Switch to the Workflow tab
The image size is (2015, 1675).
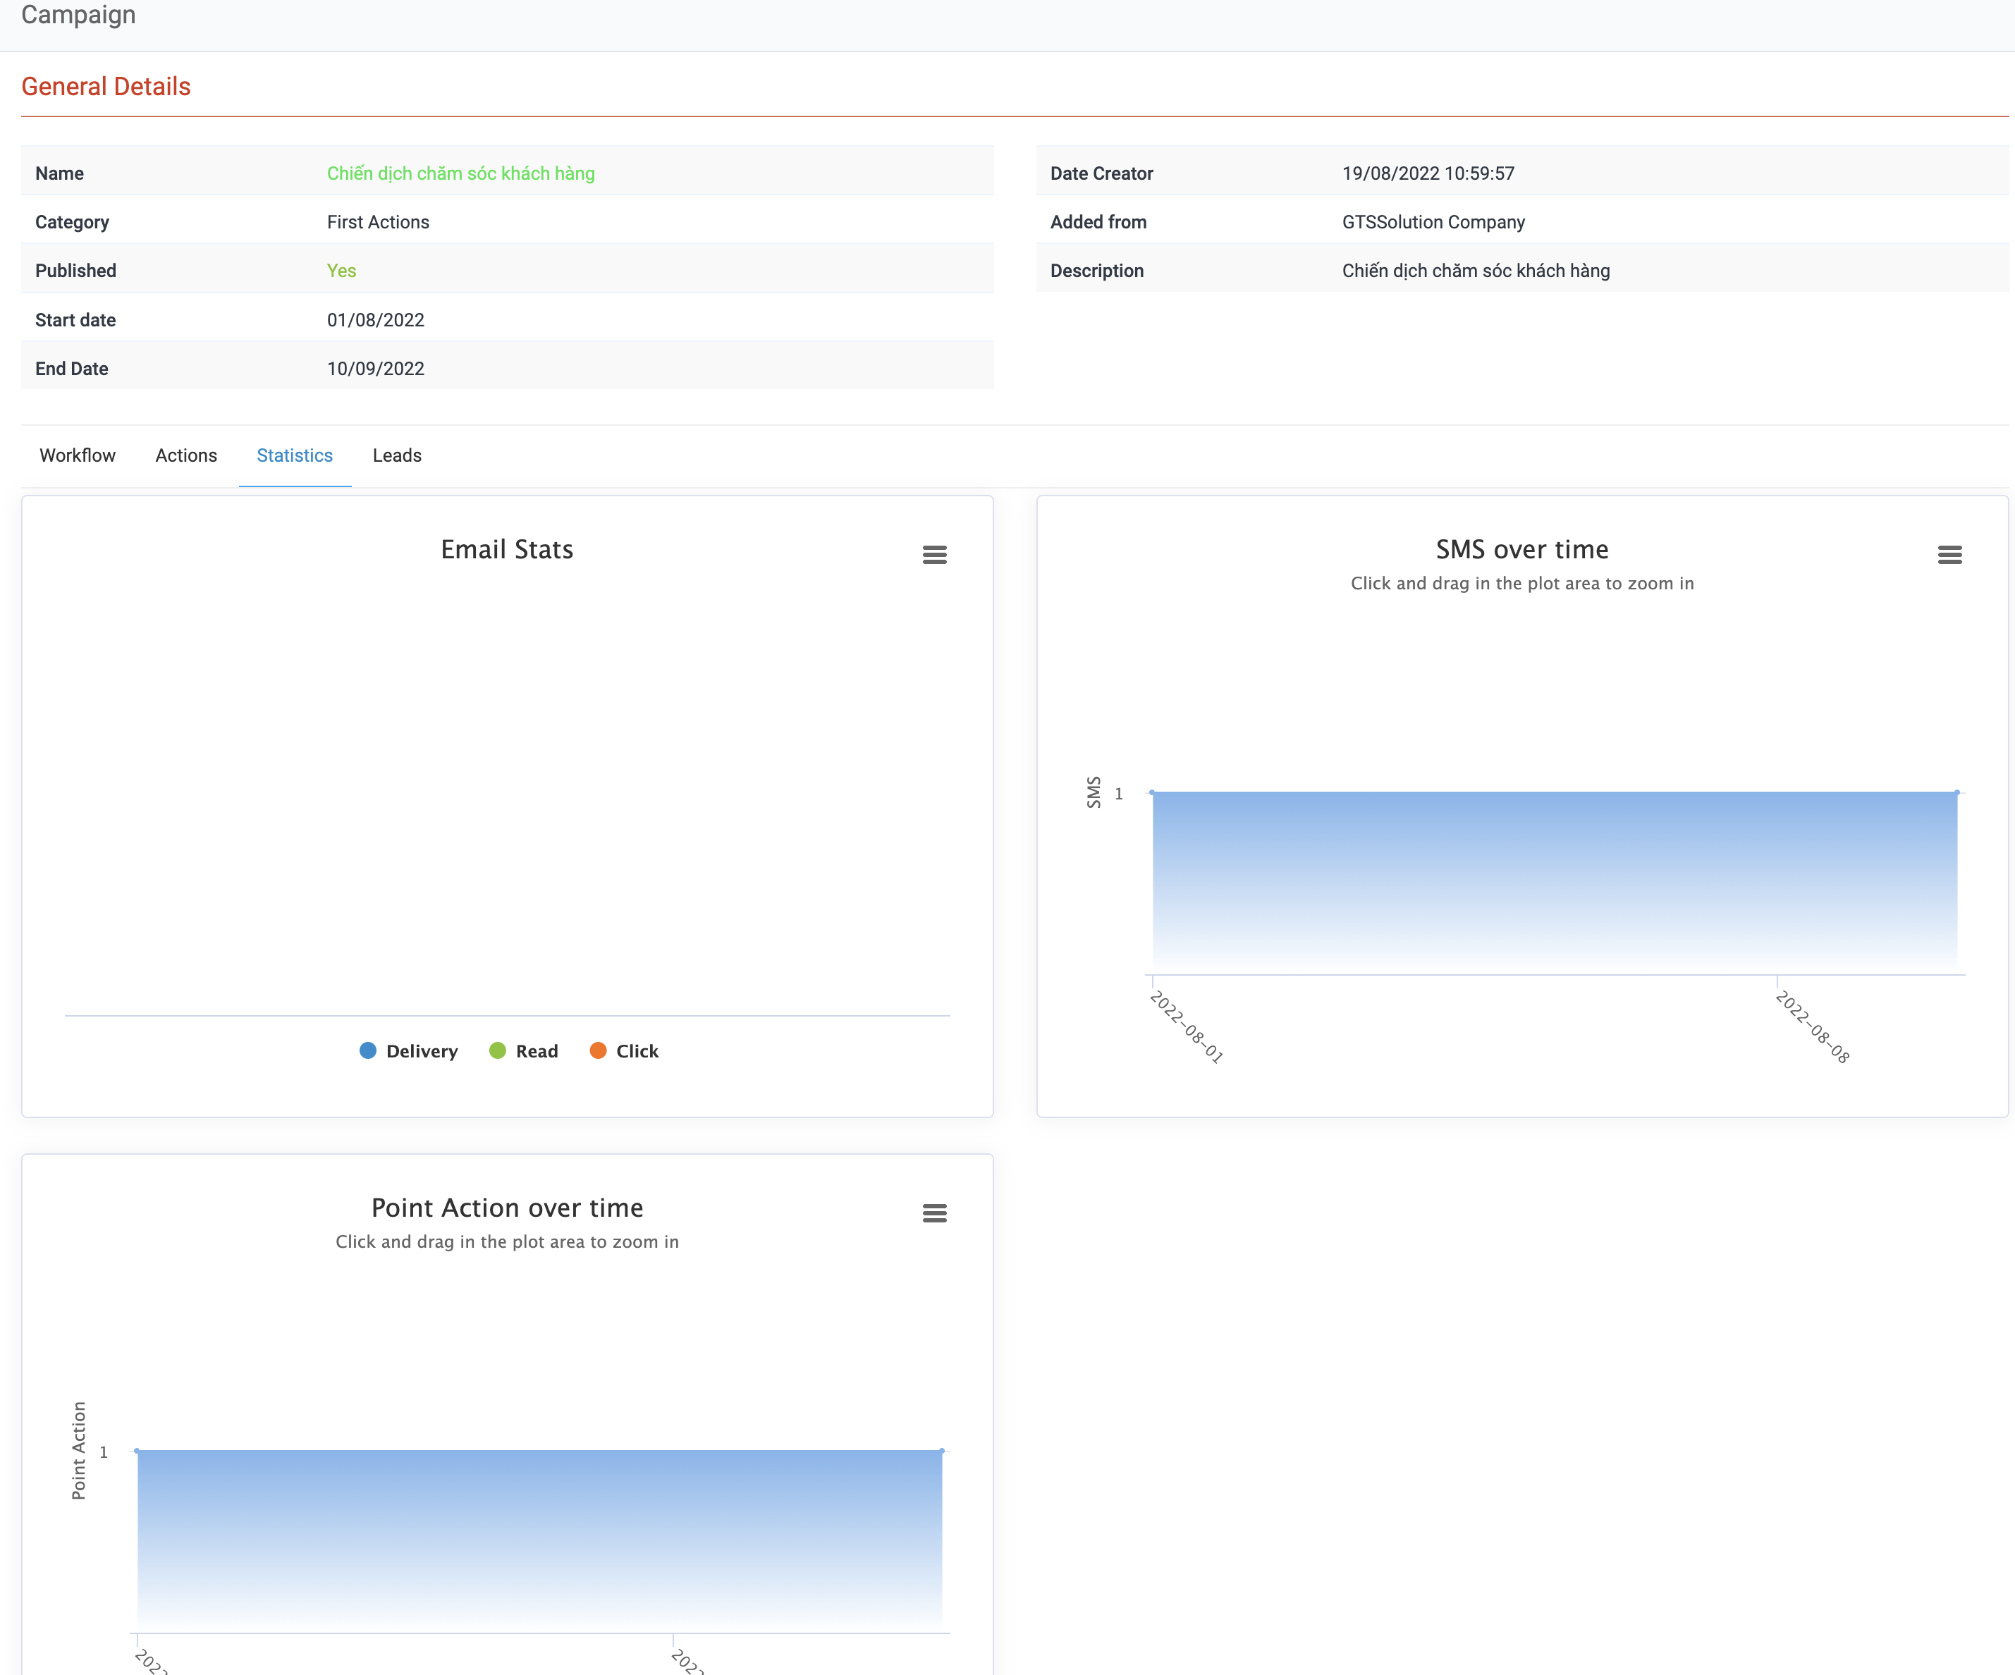[78, 455]
